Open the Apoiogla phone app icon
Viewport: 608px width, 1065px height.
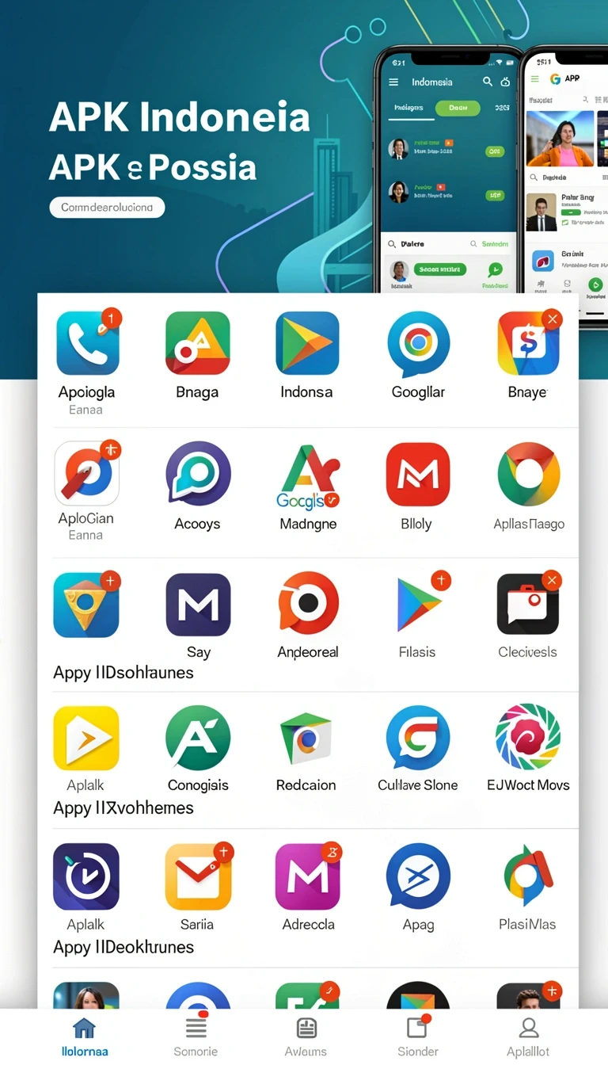87,343
